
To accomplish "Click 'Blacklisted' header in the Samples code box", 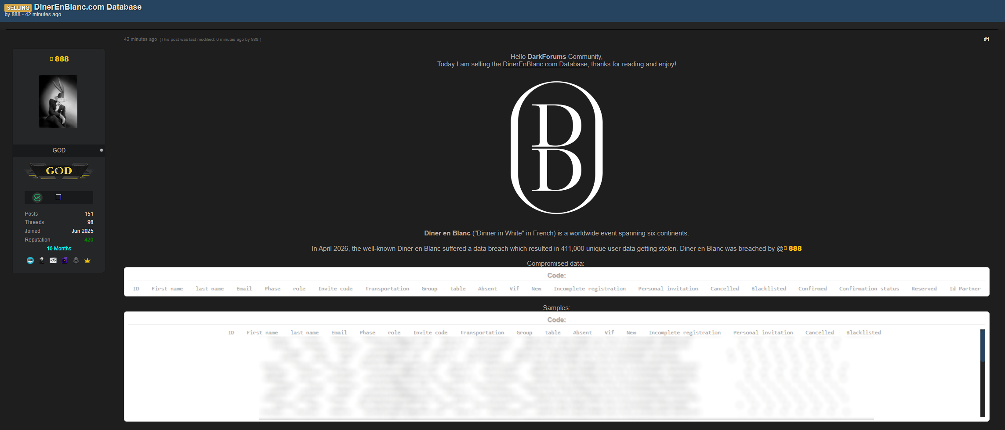I will tap(864, 332).
